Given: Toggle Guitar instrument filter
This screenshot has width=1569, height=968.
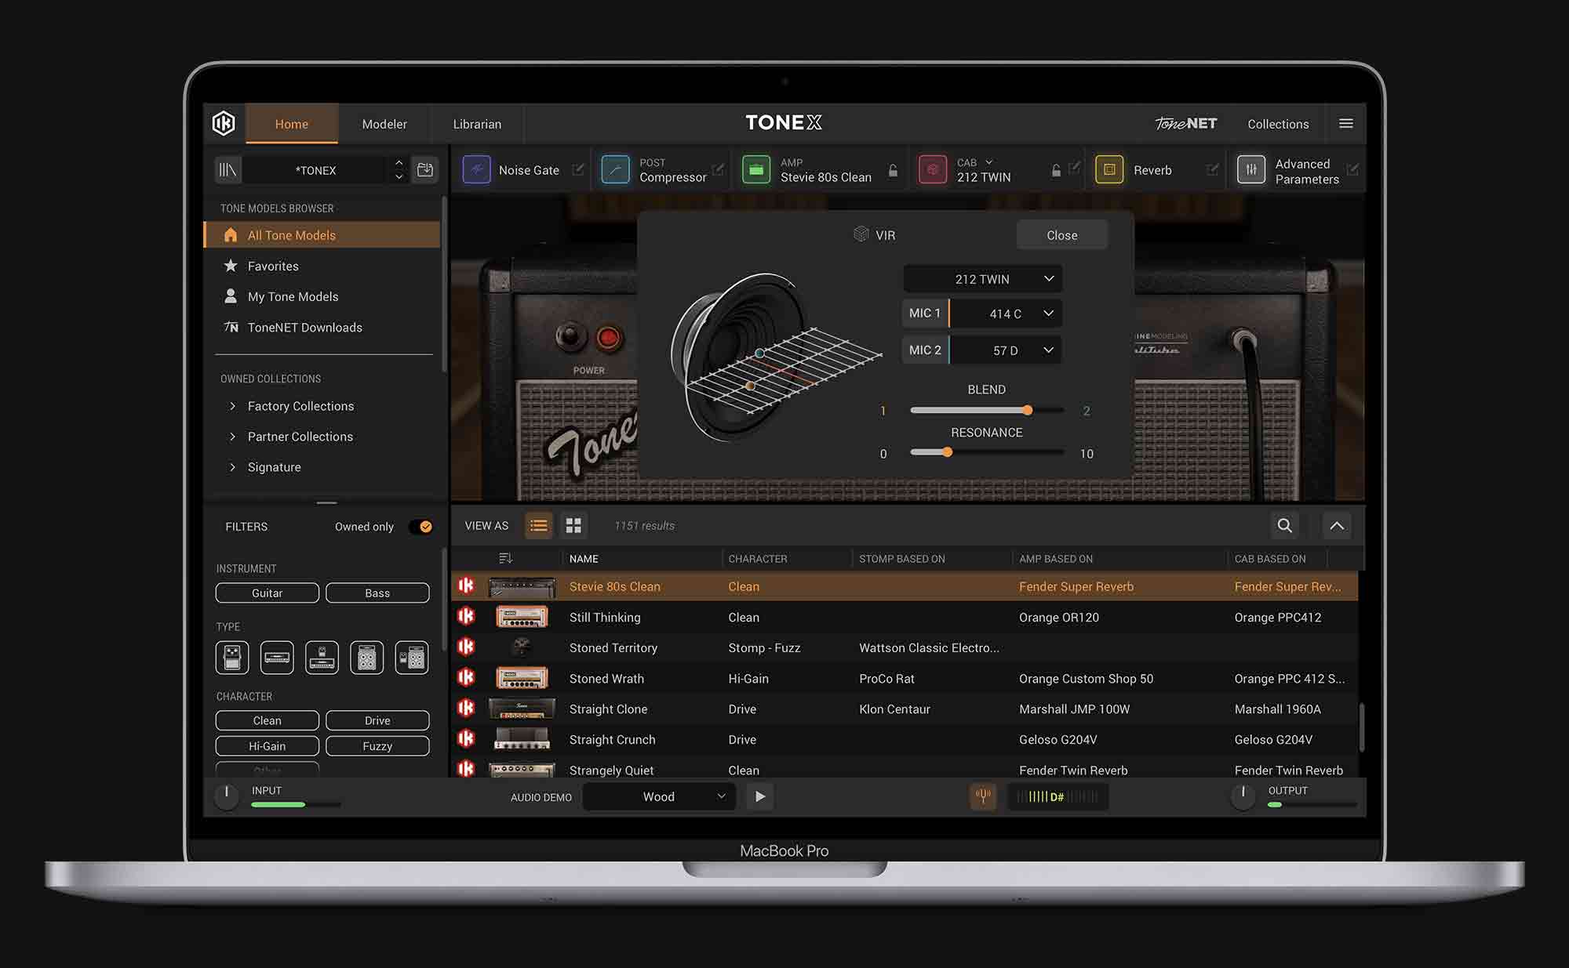Looking at the screenshot, I should (267, 593).
